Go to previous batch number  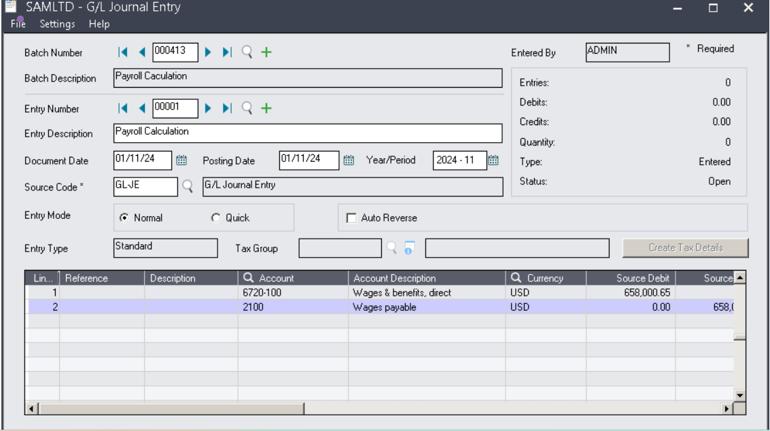click(142, 52)
